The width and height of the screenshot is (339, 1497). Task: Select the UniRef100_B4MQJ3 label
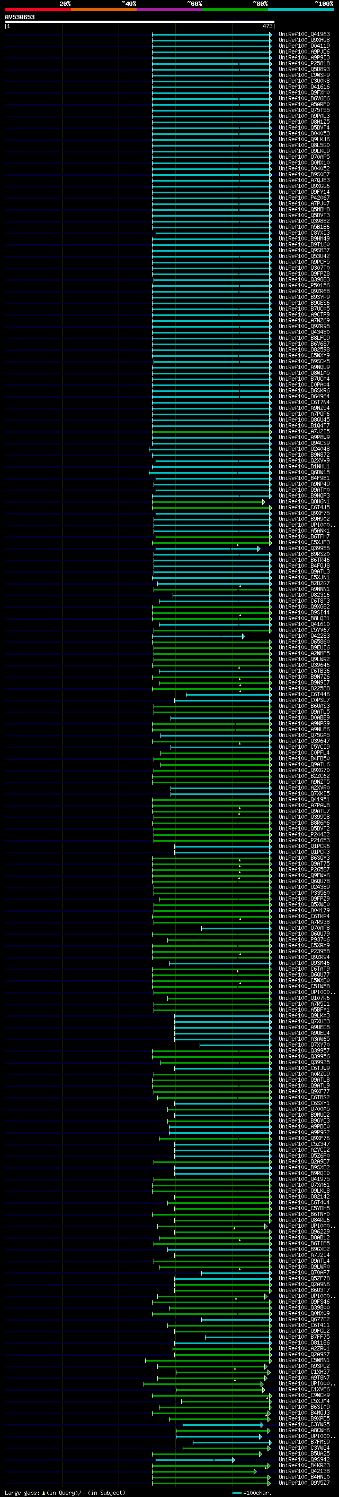304,1412
